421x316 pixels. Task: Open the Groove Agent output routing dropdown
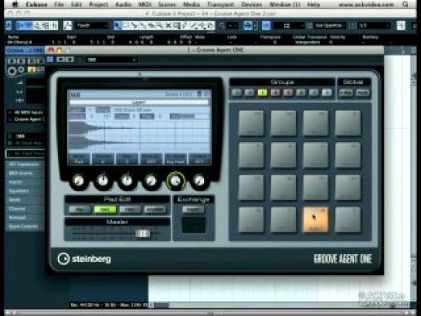coord(26,119)
